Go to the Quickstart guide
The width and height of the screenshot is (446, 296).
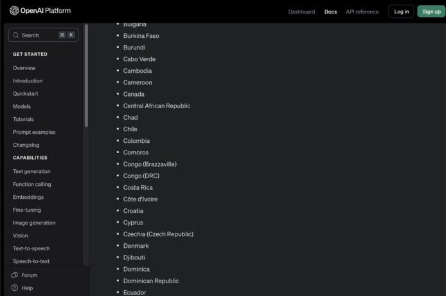[x=26, y=94]
